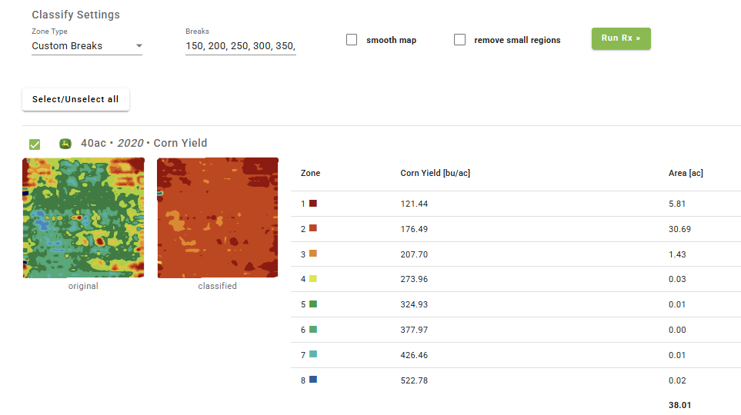Image resolution: width=741 pixels, height=415 pixels.
Task: Click the zone 4 yellow swatch
Action: [313, 278]
